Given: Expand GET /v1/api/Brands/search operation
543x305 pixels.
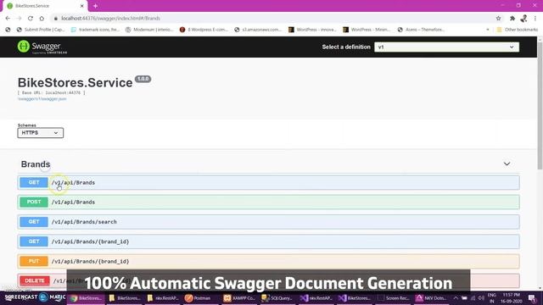Looking at the screenshot, I should coord(269,222).
